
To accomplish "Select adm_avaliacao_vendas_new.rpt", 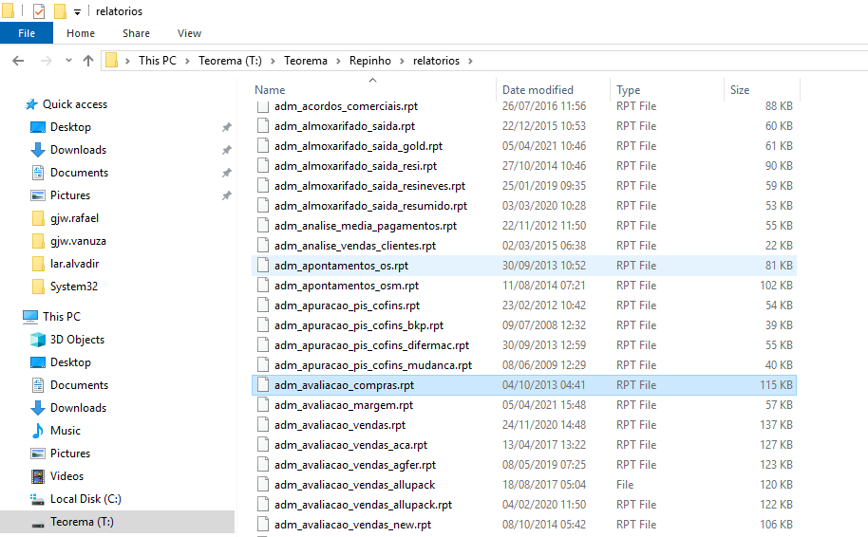I will (352, 525).
